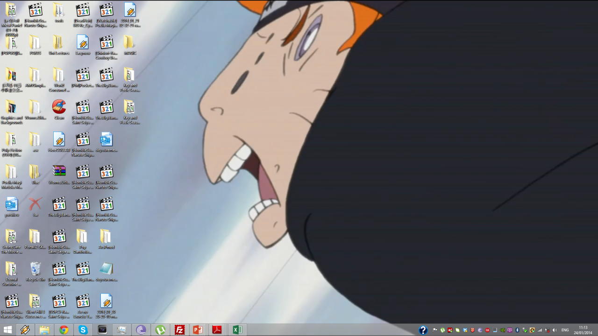Select the '2014_01_21 02-32-21' Winamp file

click(130, 15)
